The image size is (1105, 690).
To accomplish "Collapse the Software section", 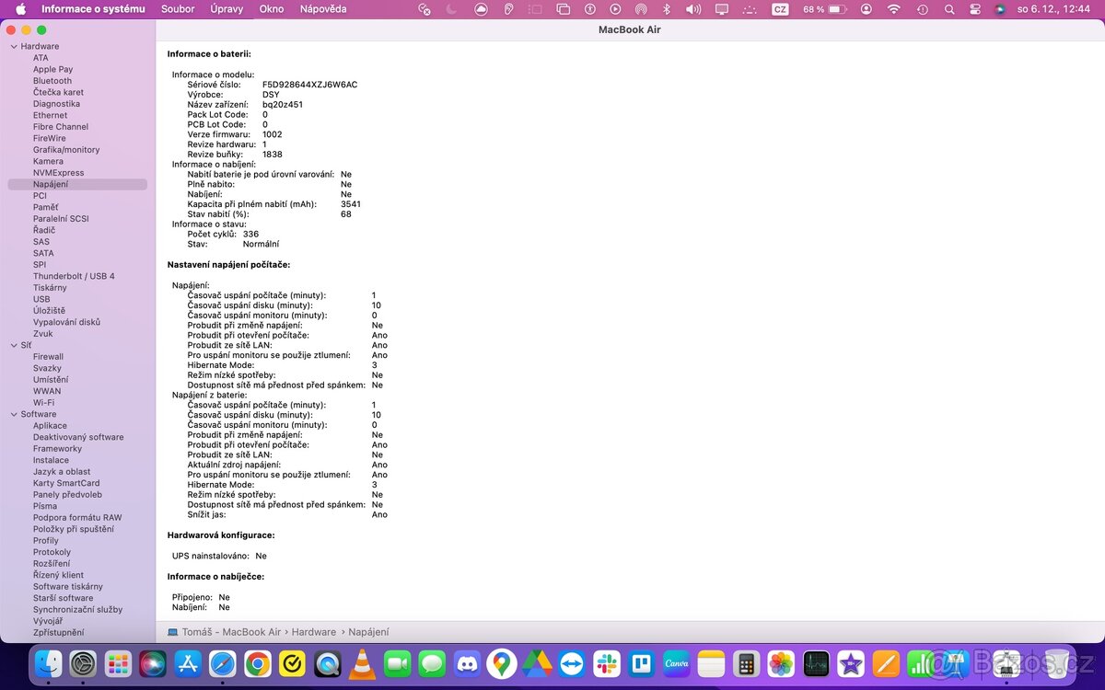I will pyautogui.click(x=15, y=413).
